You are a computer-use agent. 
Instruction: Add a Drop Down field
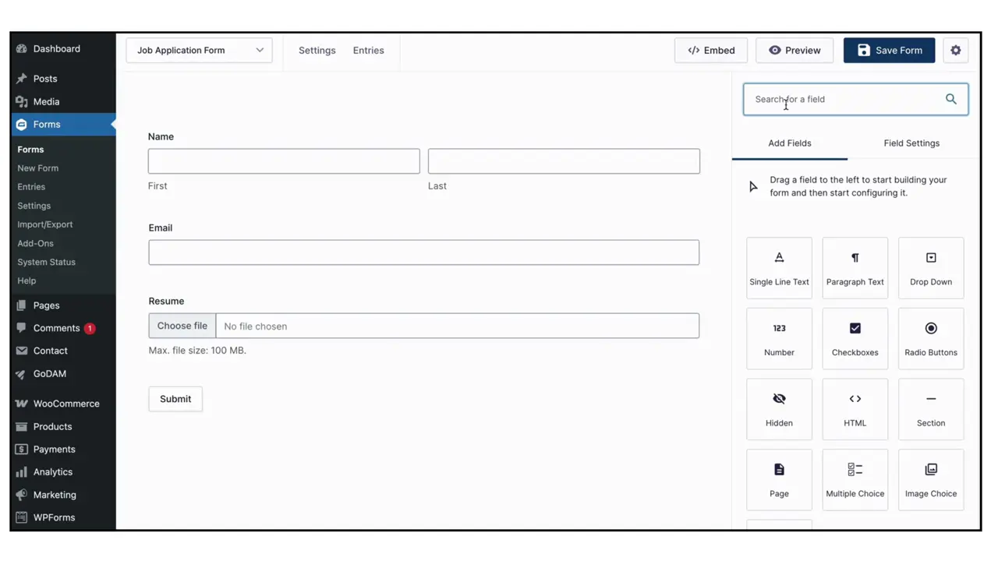pos(931,268)
